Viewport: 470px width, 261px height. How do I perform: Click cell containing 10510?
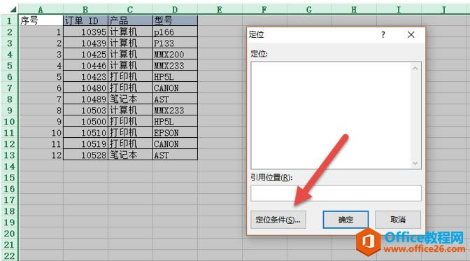click(x=85, y=133)
